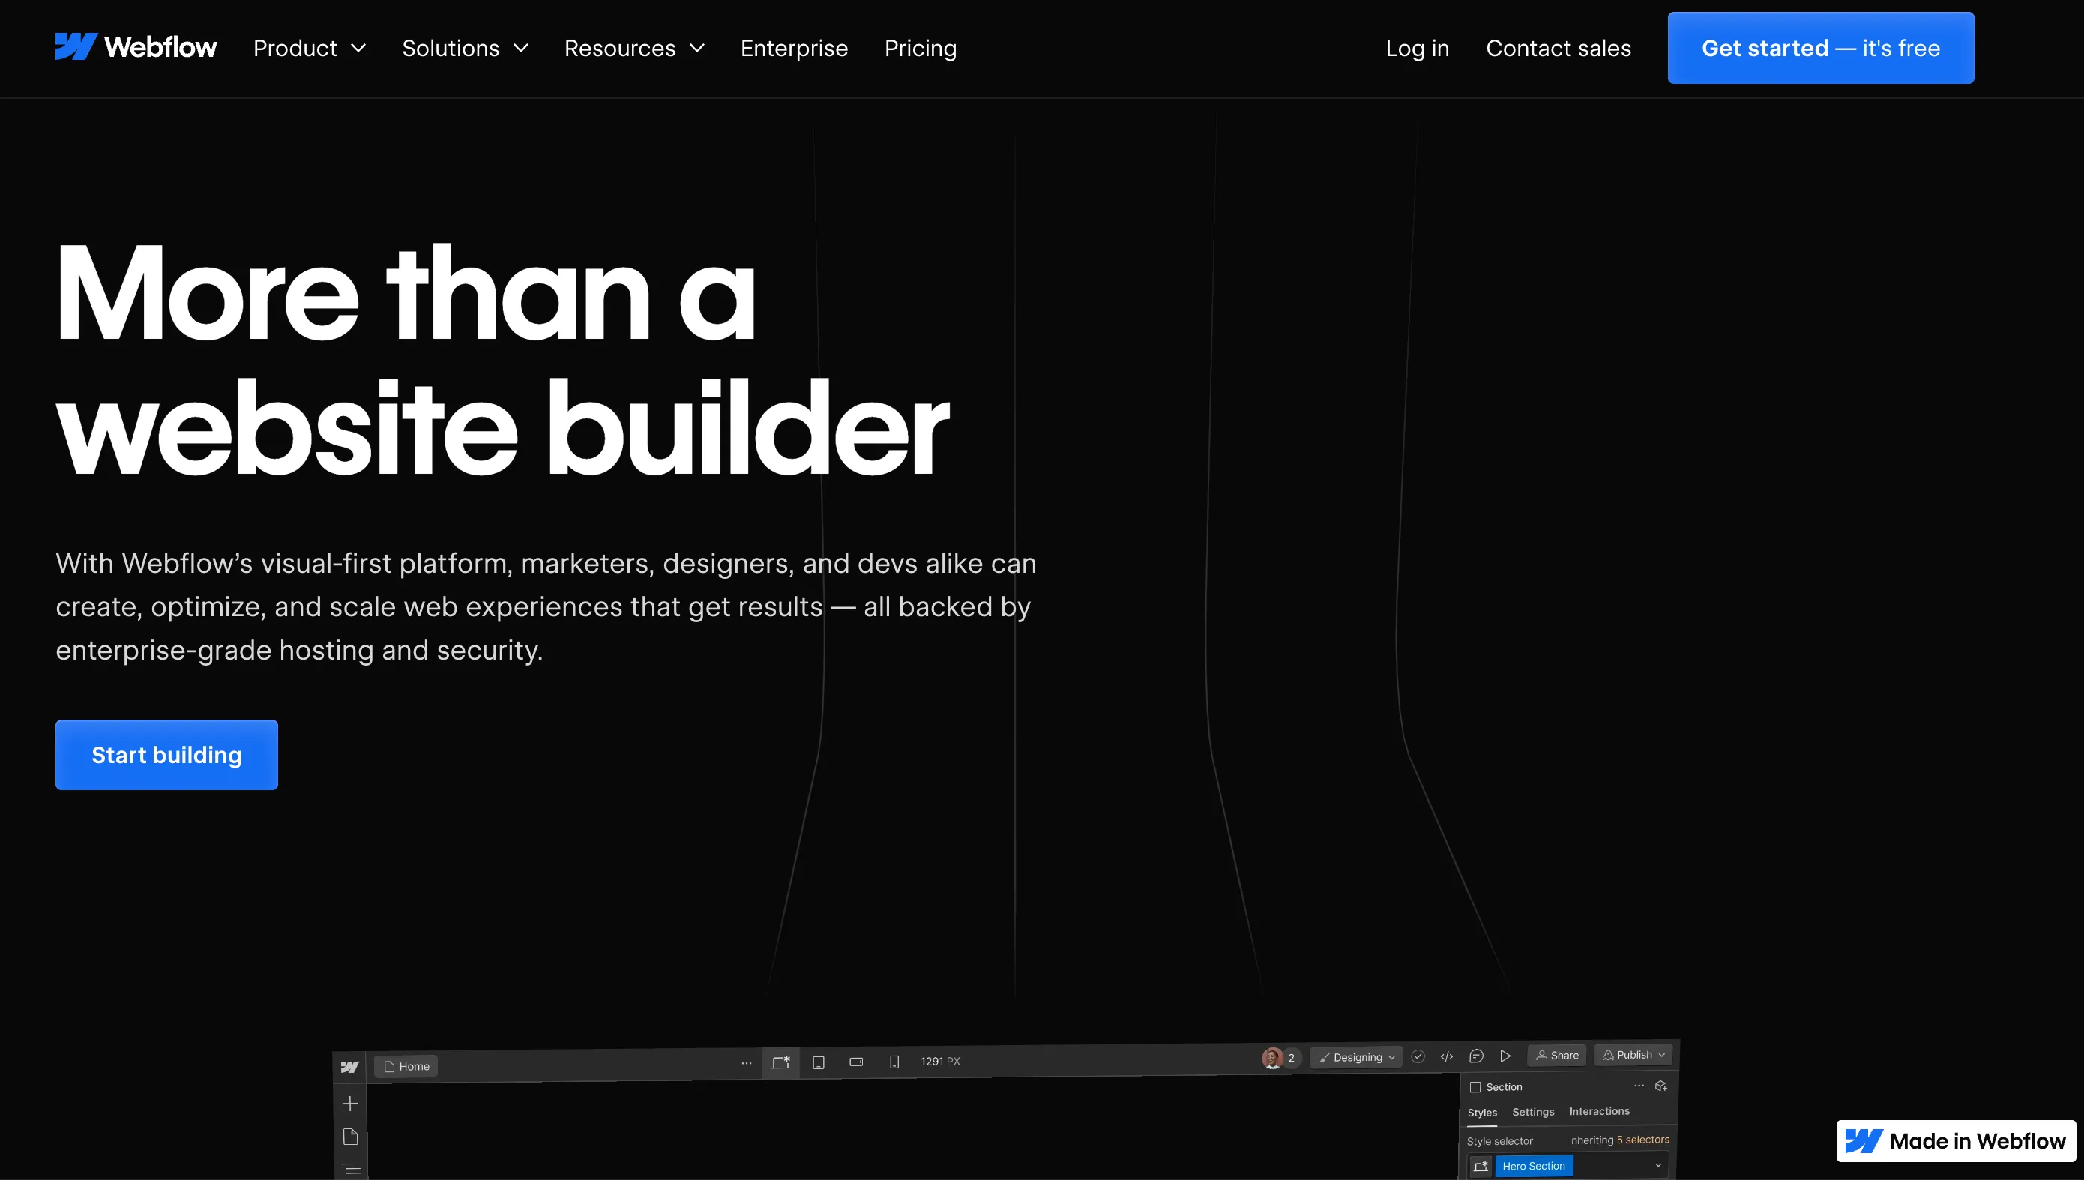Image resolution: width=2084 pixels, height=1180 pixels.
Task: Expand the Product menu
Action: coord(310,49)
